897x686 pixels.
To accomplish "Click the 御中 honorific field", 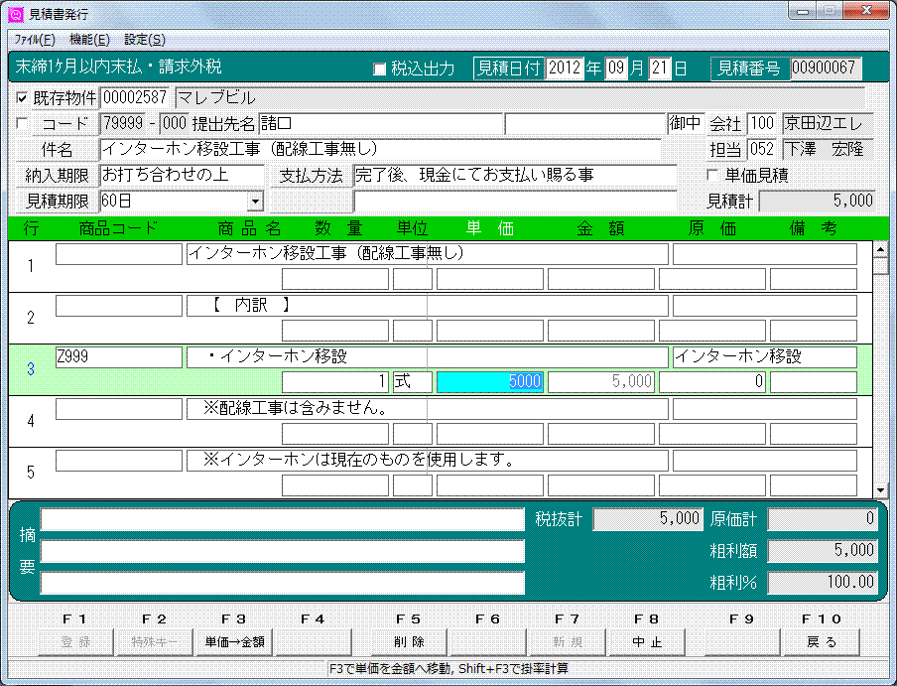I will tap(685, 123).
